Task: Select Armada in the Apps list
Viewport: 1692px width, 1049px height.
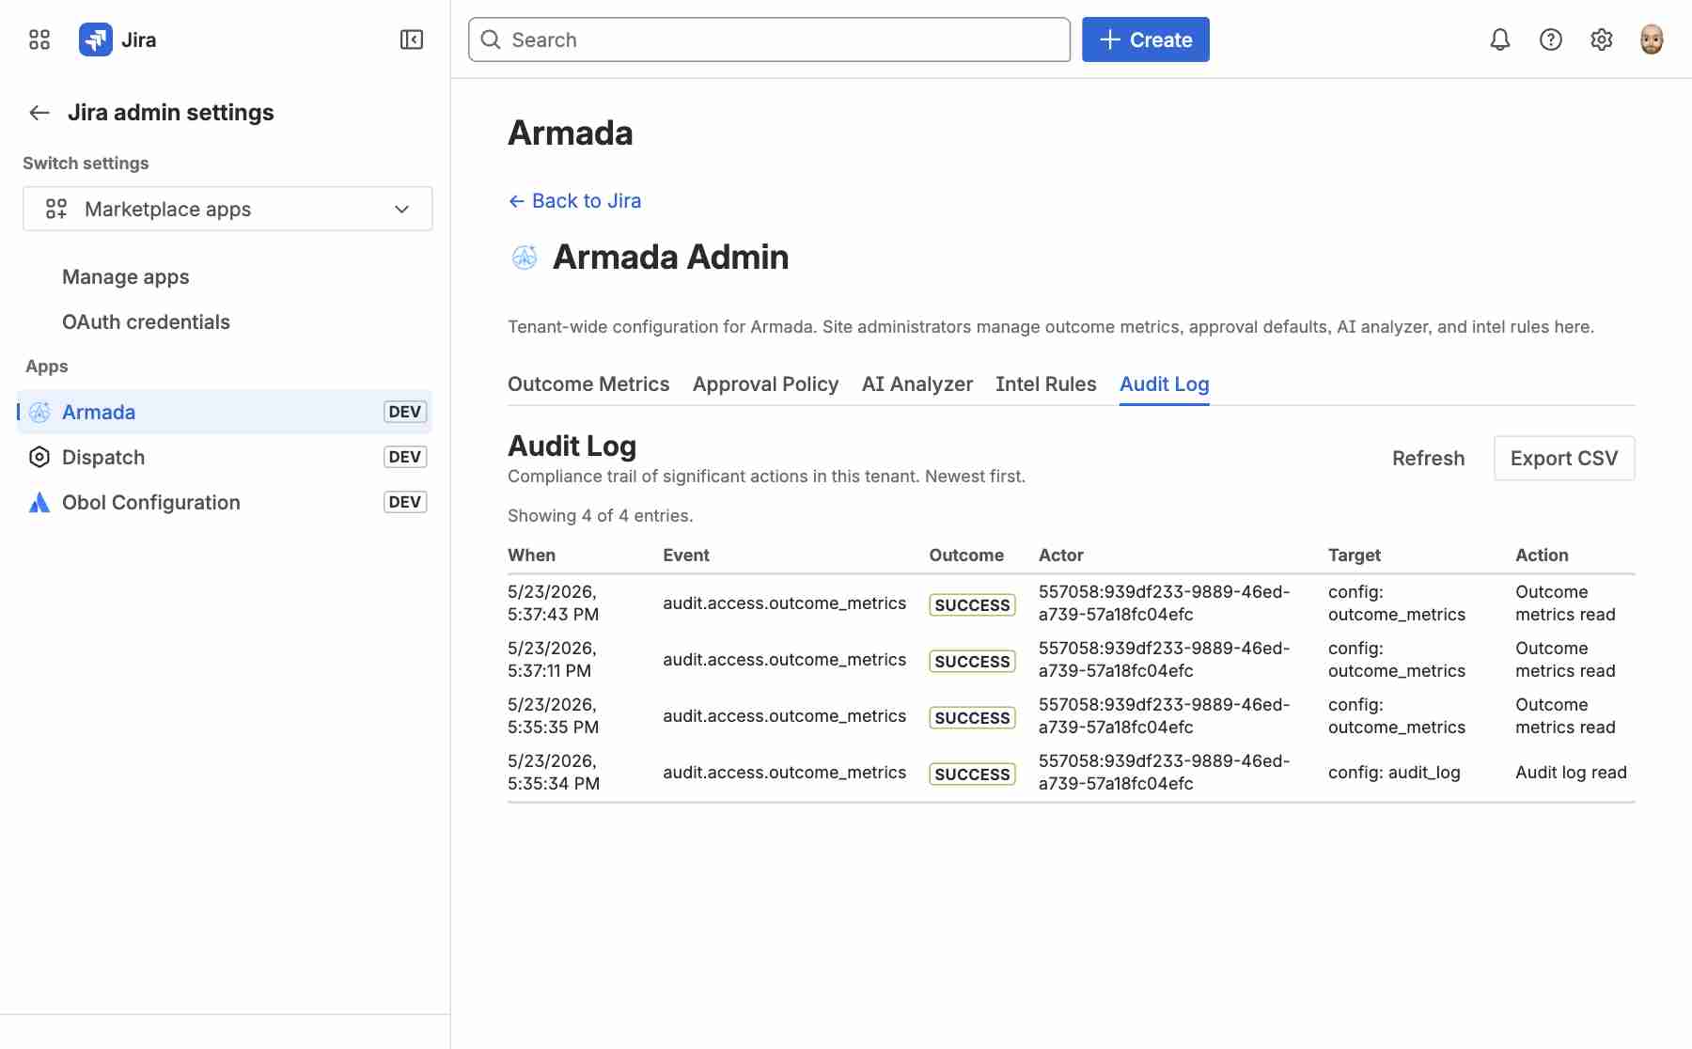Action: (225, 412)
